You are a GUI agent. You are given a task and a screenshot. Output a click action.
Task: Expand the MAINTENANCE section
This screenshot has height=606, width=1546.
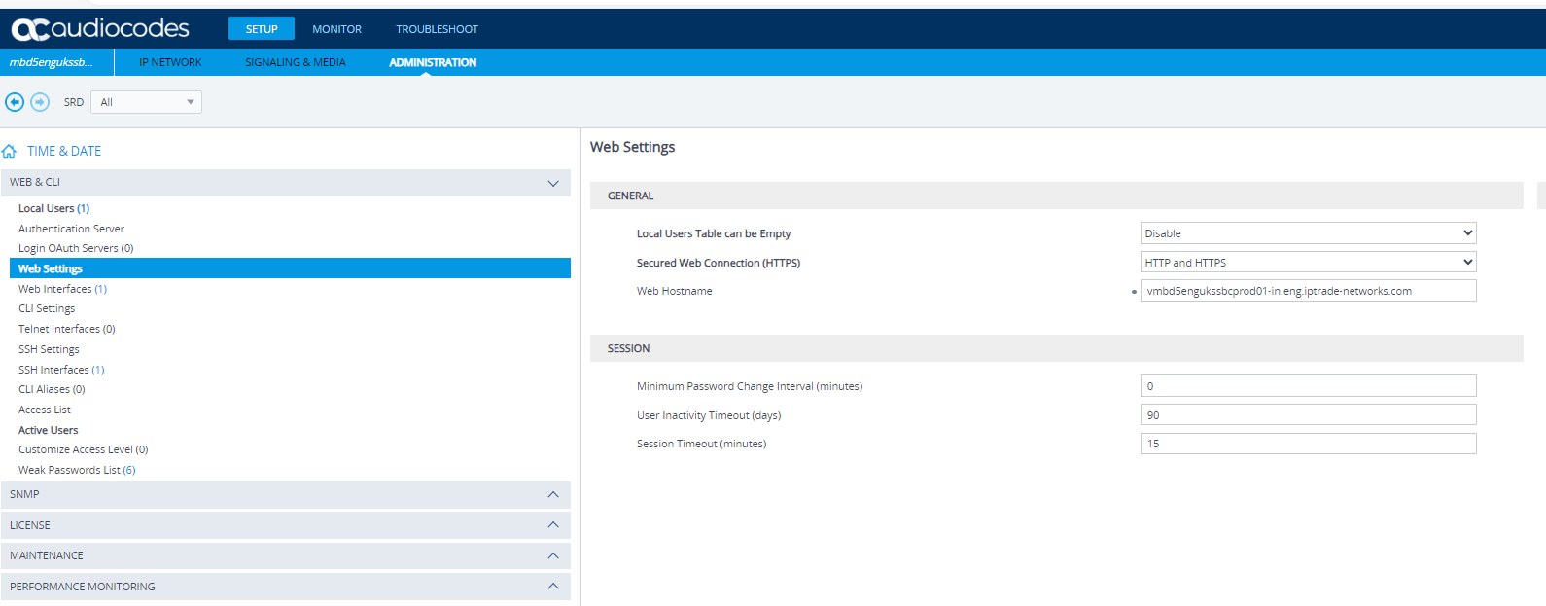click(x=286, y=556)
